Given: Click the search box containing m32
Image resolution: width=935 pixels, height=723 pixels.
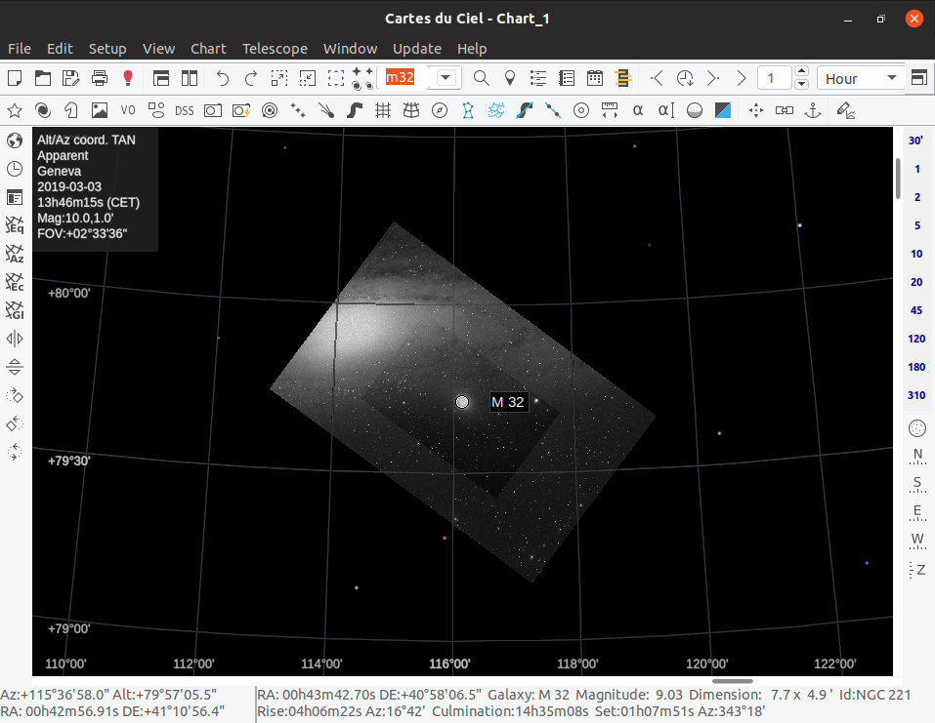Looking at the screenshot, I should pos(405,77).
